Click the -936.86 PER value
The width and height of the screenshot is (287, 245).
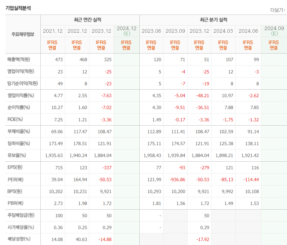177,180
